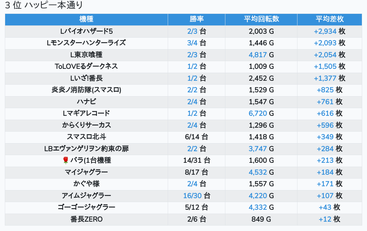Sort by the 平均回転数 column header
This screenshot has width=367, height=231.
click(261, 19)
